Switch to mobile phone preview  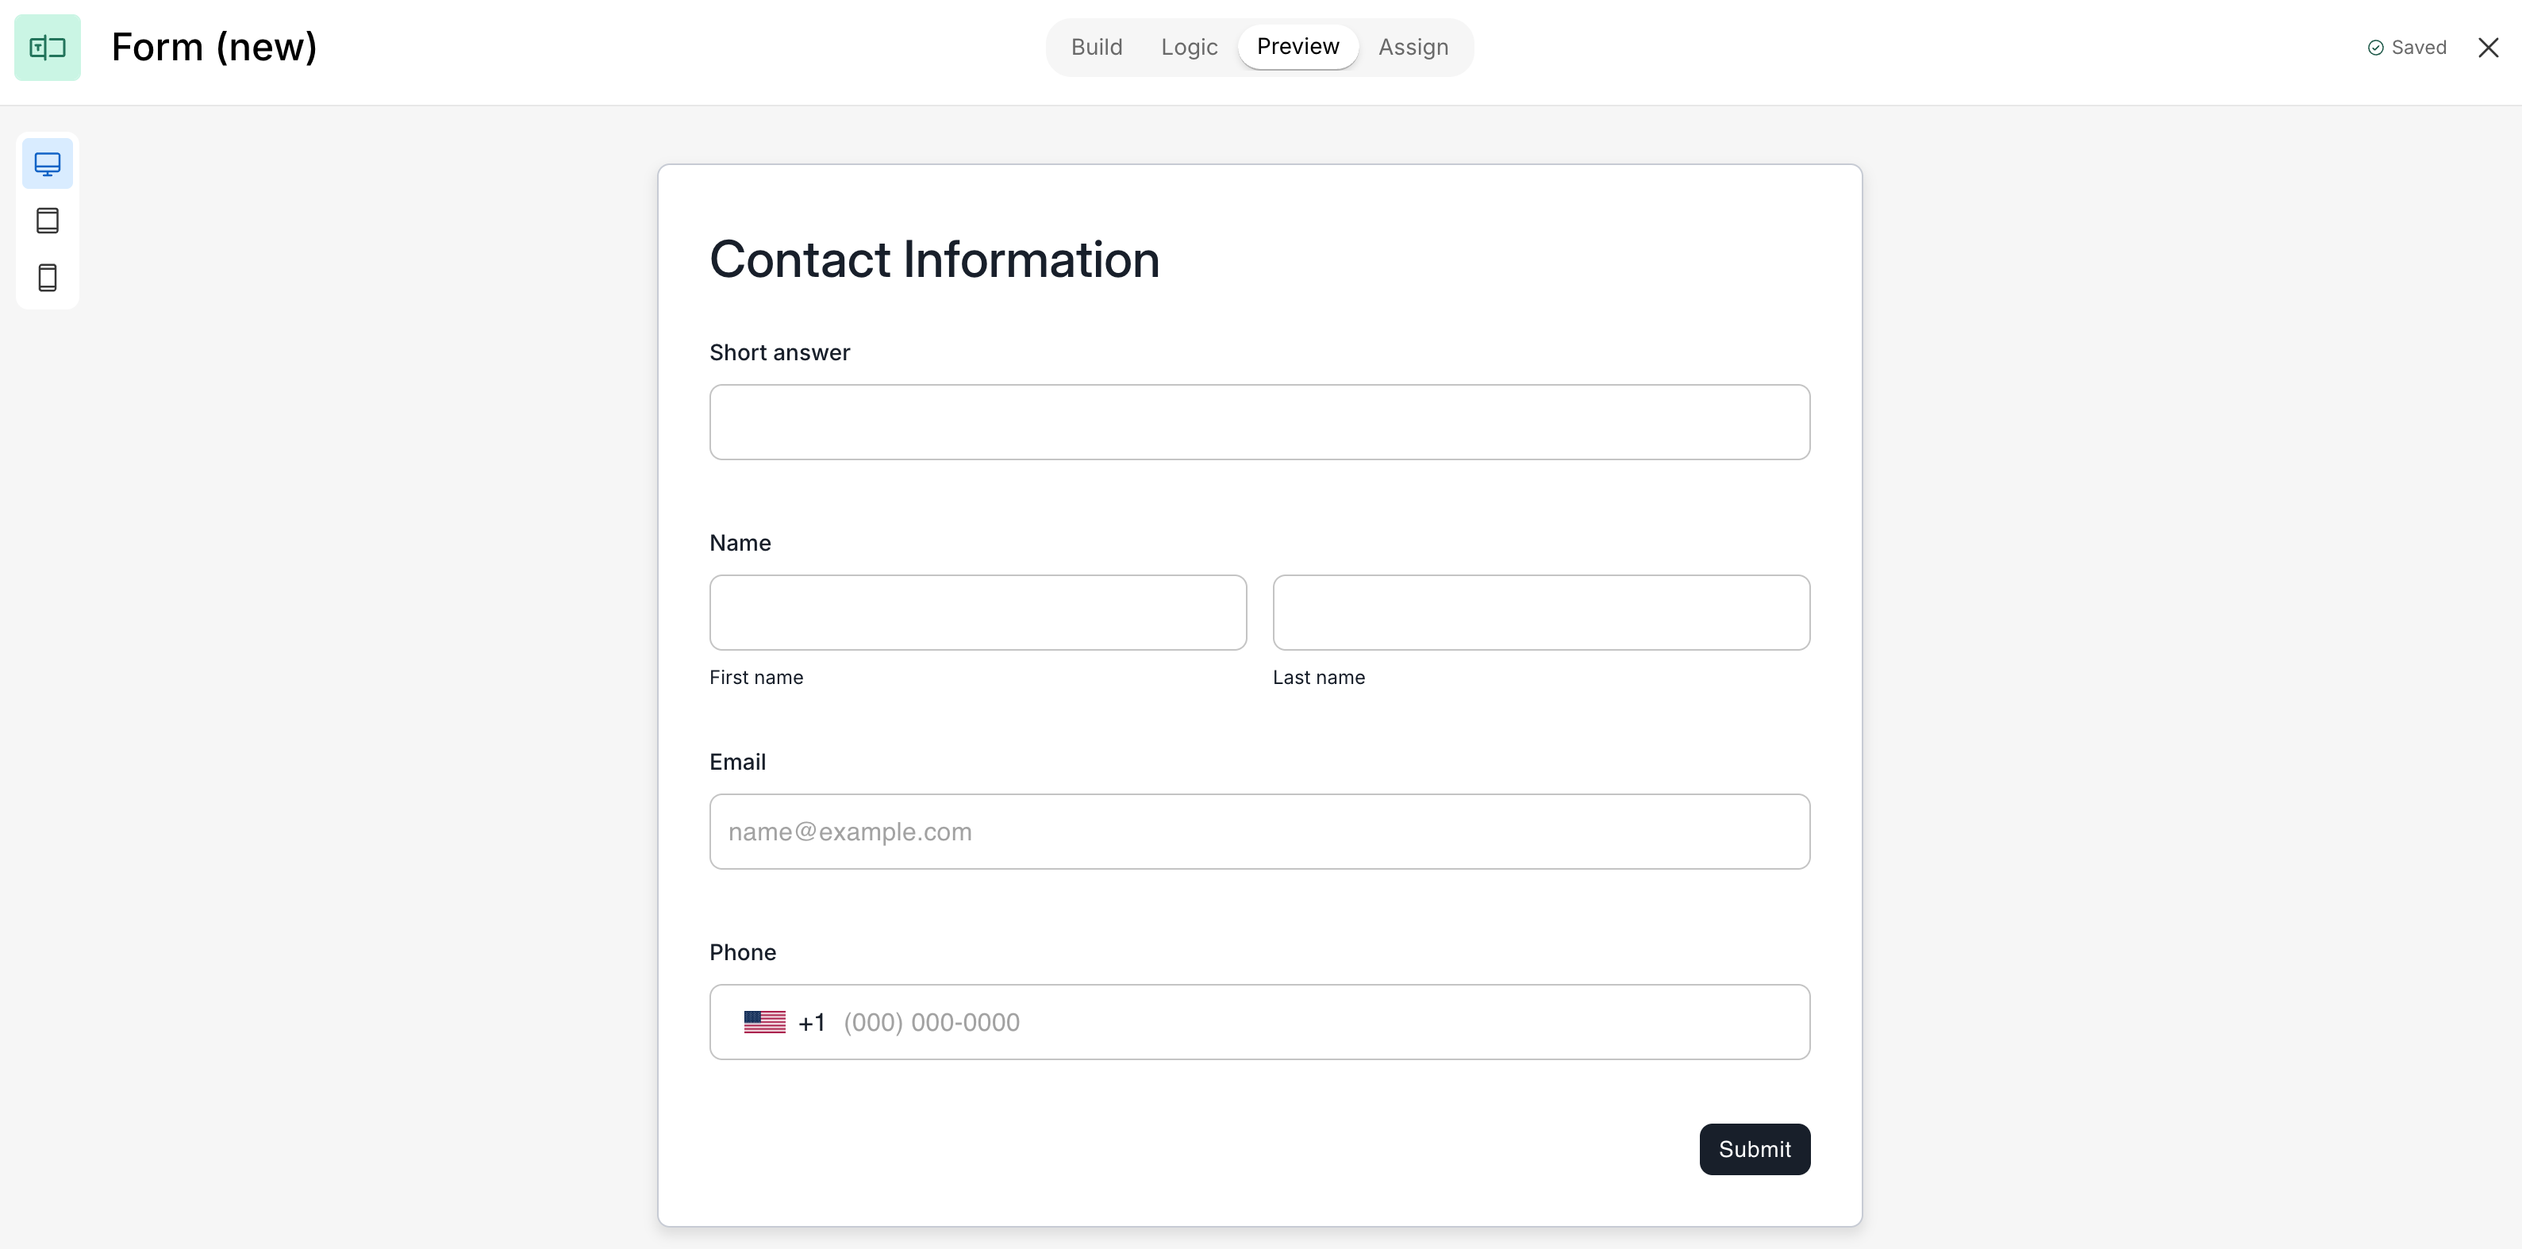[47, 278]
